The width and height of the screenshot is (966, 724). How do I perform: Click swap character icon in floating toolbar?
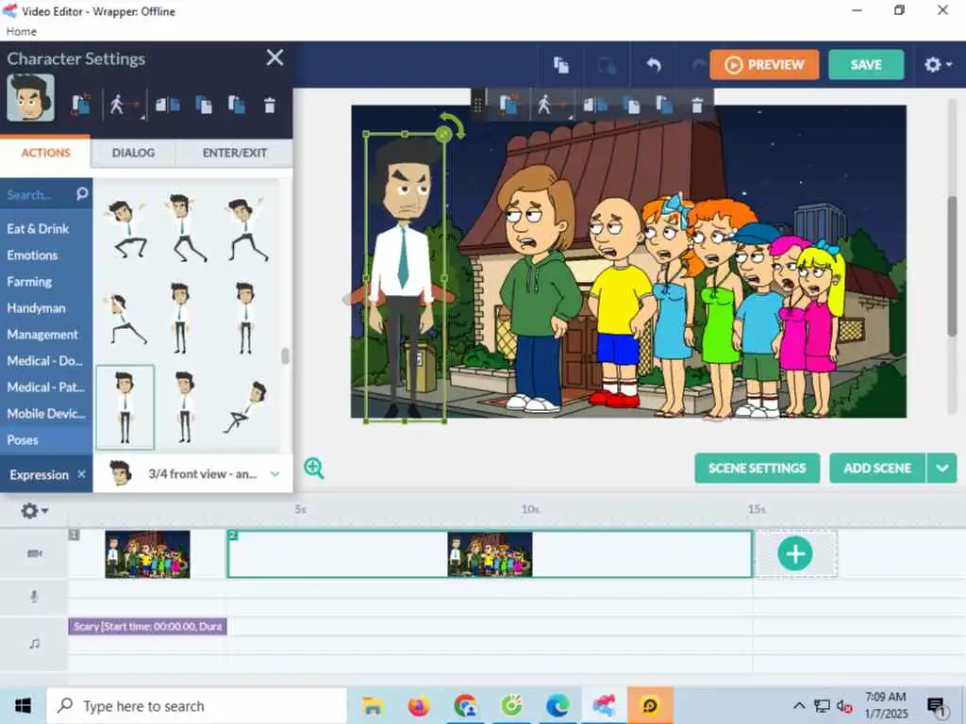click(x=508, y=105)
